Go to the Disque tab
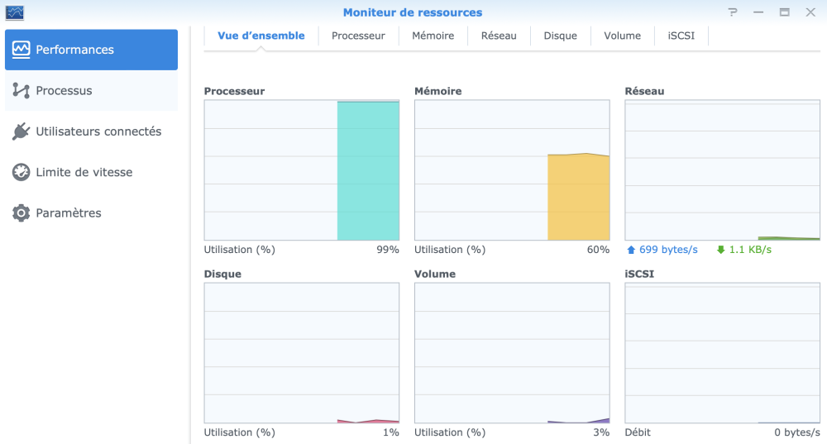The width and height of the screenshot is (827, 444). pyautogui.click(x=560, y=36)
